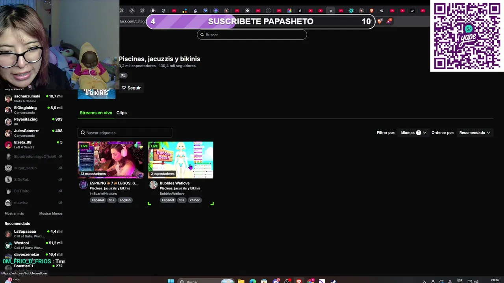The height and width of the screenshot is (283, 504).
Task: Switch to the Clips tab
Action: point(121,113)
